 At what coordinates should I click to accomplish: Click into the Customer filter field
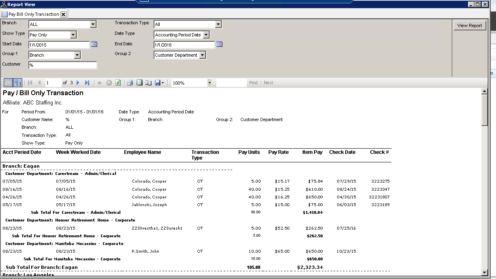[63, 65]
